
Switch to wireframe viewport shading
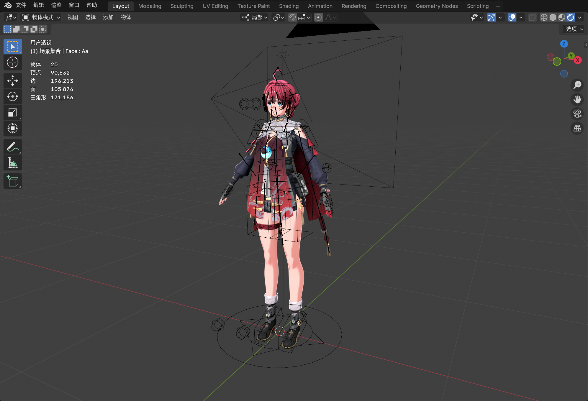click(544, 17)
